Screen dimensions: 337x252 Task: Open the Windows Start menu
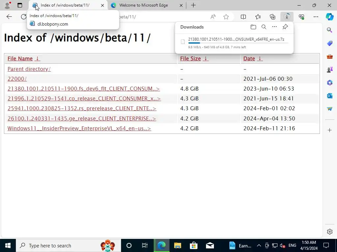click(8, 245)
